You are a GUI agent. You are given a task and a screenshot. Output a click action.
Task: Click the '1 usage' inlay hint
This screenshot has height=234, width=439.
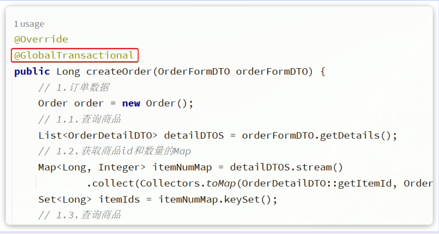pyautogui.click(x=29, y=24)
